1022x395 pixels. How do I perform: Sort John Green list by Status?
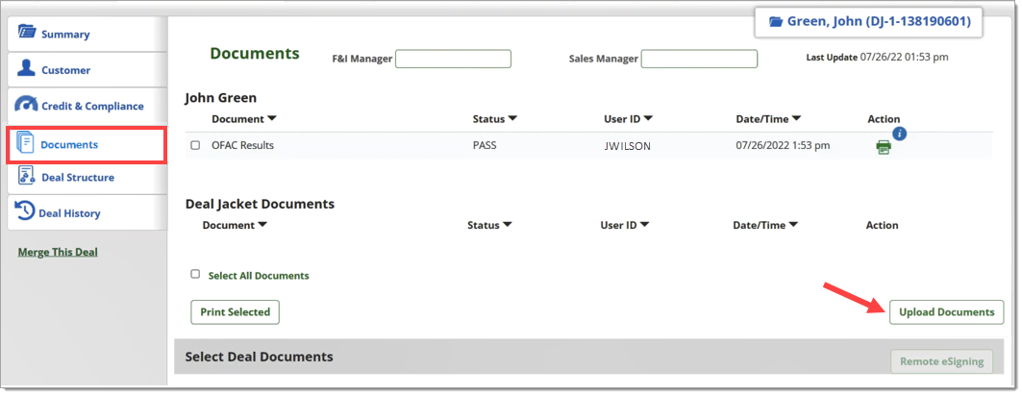coord(495,118)
